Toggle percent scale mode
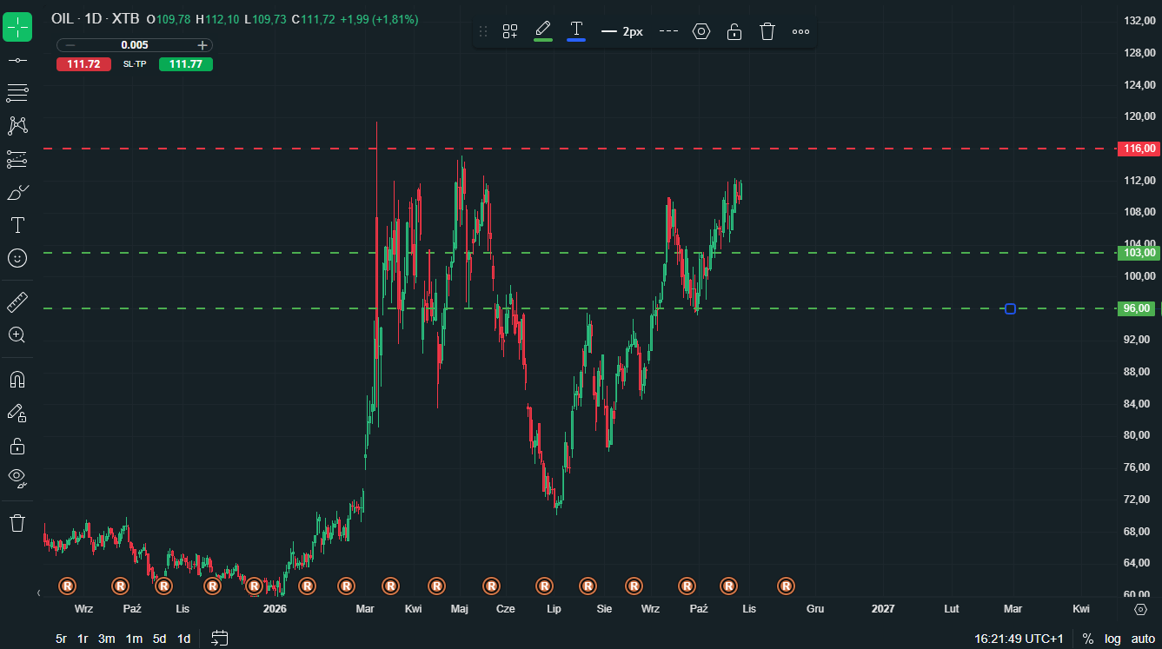Image resolution: width=1162 pixels, height=649 pixels. pyautogui.click(x=1088, y=639)
